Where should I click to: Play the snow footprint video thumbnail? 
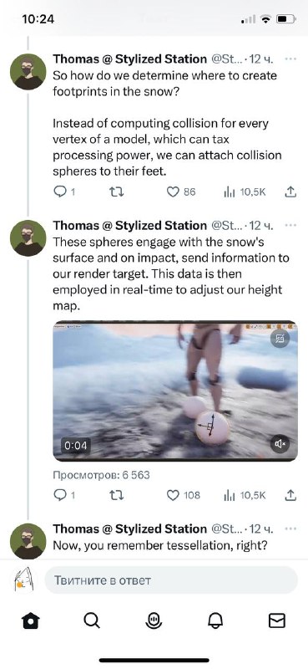pyautogui.click(x=175, y=391)
